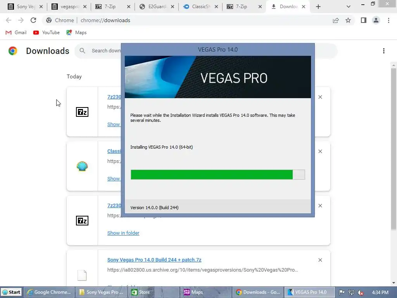Close the E2Guardian tab
Screen dimensions: 397x298
[x=173, y=7]
